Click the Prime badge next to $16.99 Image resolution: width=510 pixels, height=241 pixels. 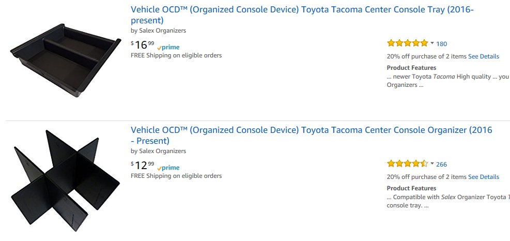168,48
